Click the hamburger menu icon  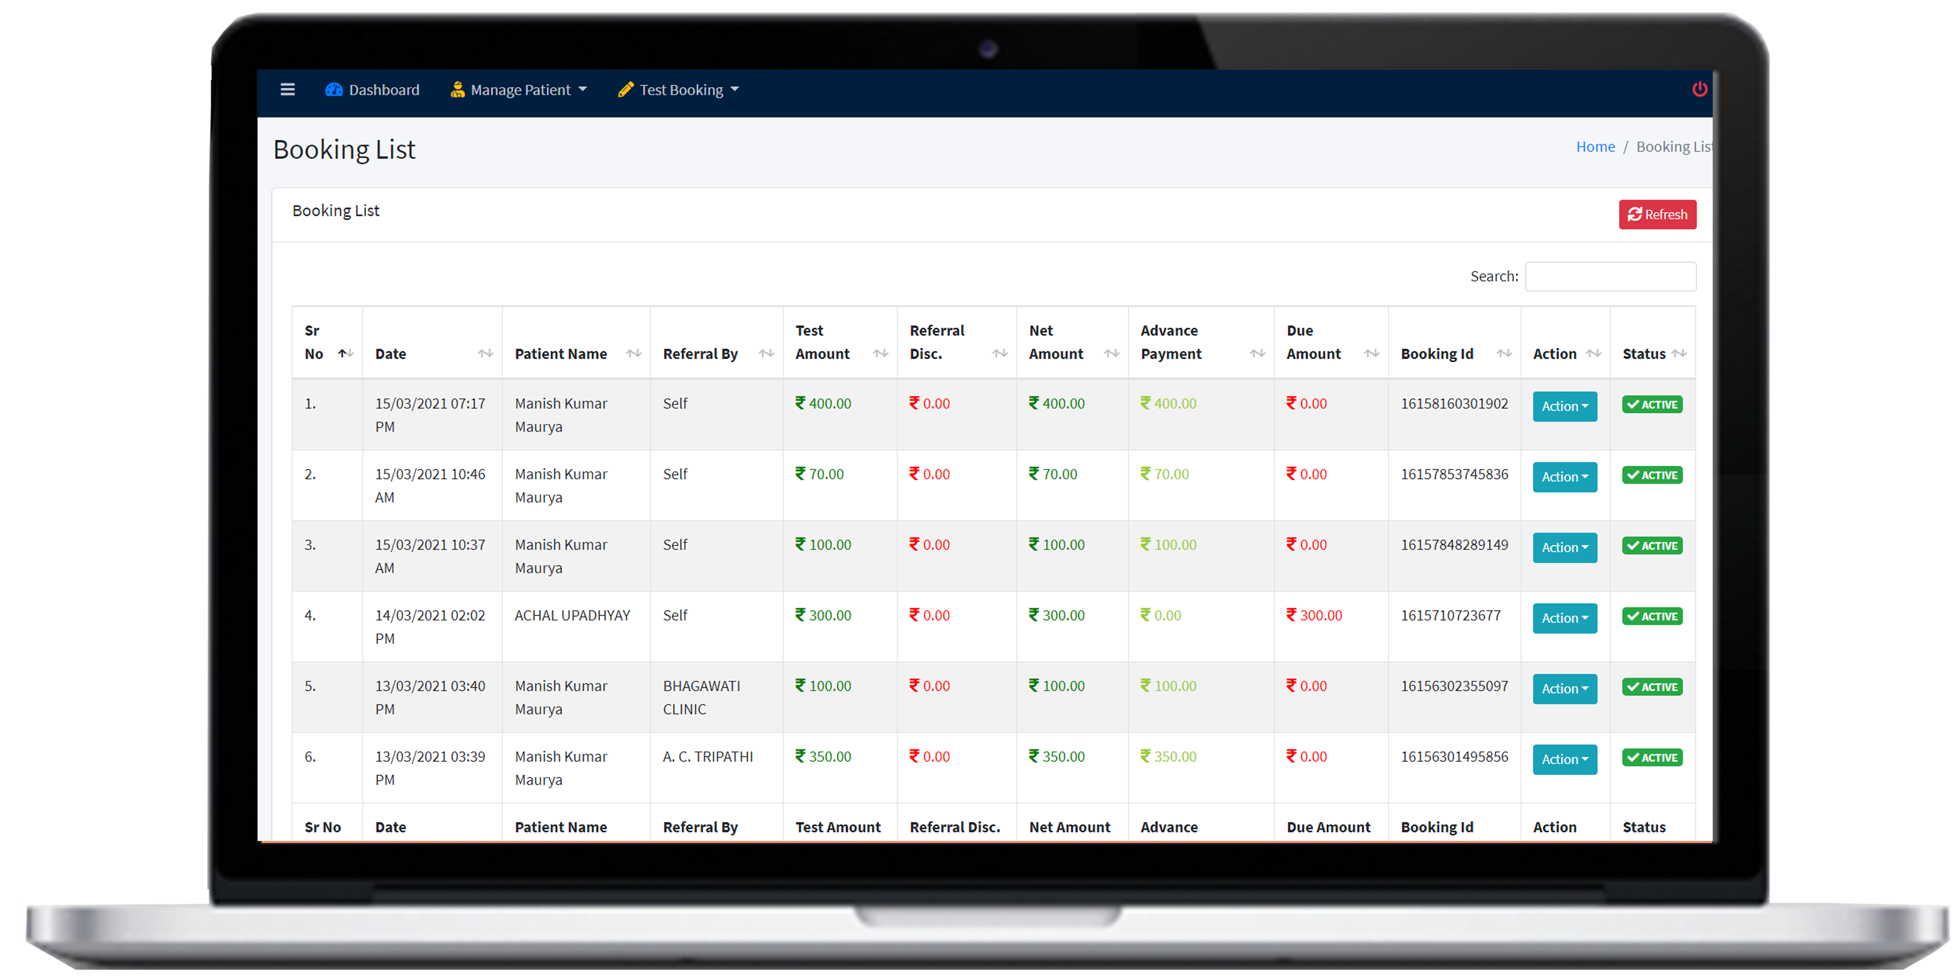coord(287,90)
